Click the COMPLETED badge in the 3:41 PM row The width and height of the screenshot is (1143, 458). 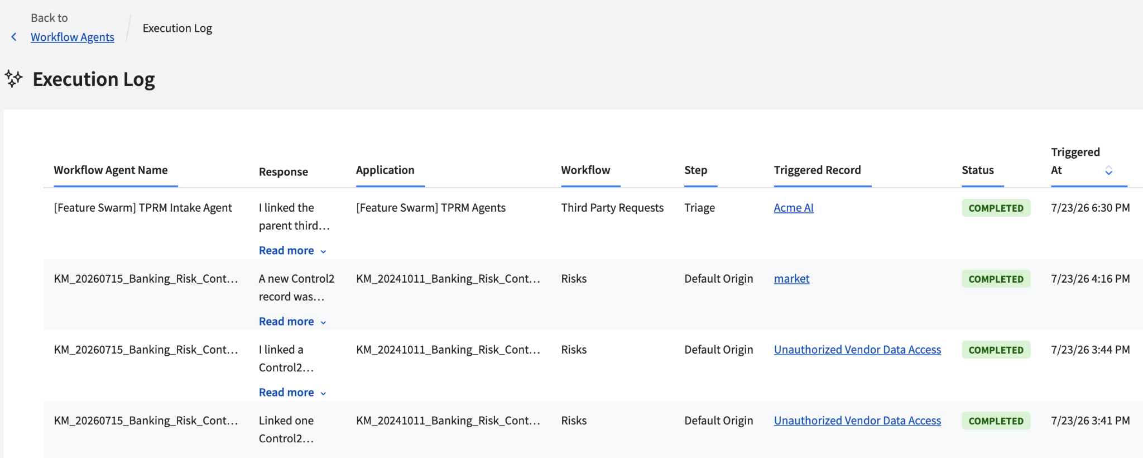996,421
